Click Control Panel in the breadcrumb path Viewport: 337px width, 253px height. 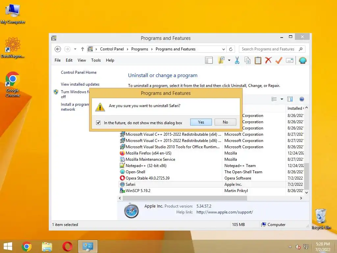pyautogui.click(x=112, y=49)
